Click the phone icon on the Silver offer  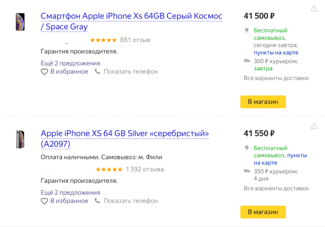(x=97, y=201)
